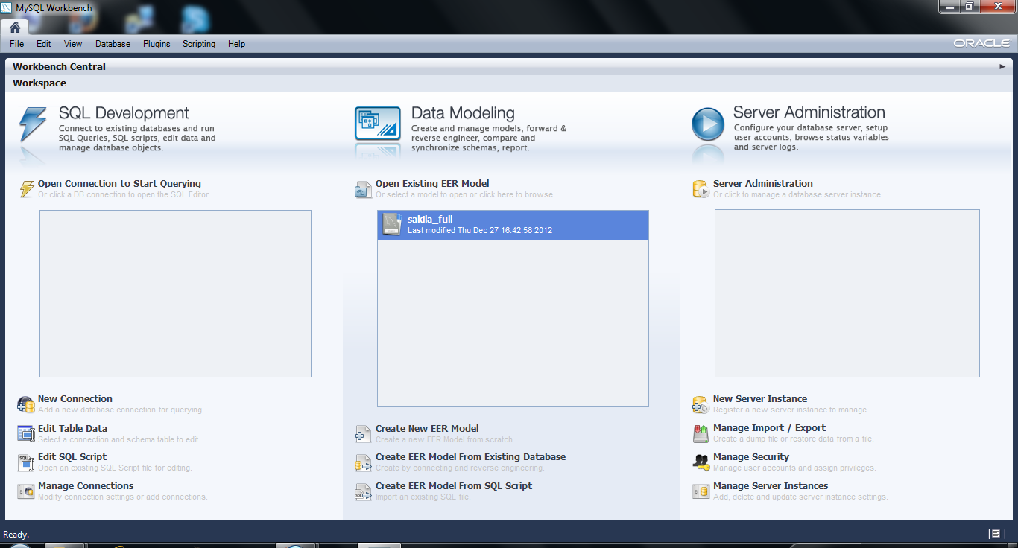Click the folder icon beside Open Existing EER Model
The width and height of the screenshot is (1018, 548).
tap(363, 189)
